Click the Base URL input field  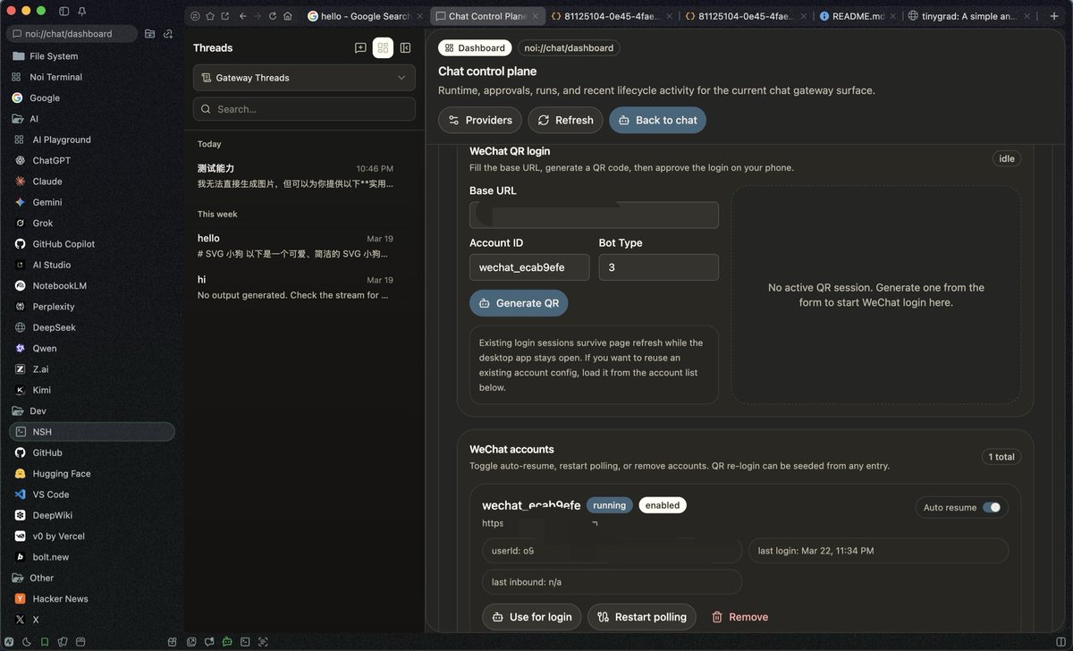(594, 216)
